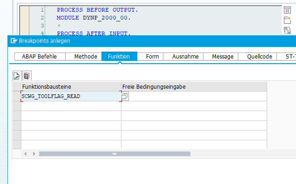Click the table scroll right arrow
This screenshot has width=296, height=184.
tap(34, 154)
